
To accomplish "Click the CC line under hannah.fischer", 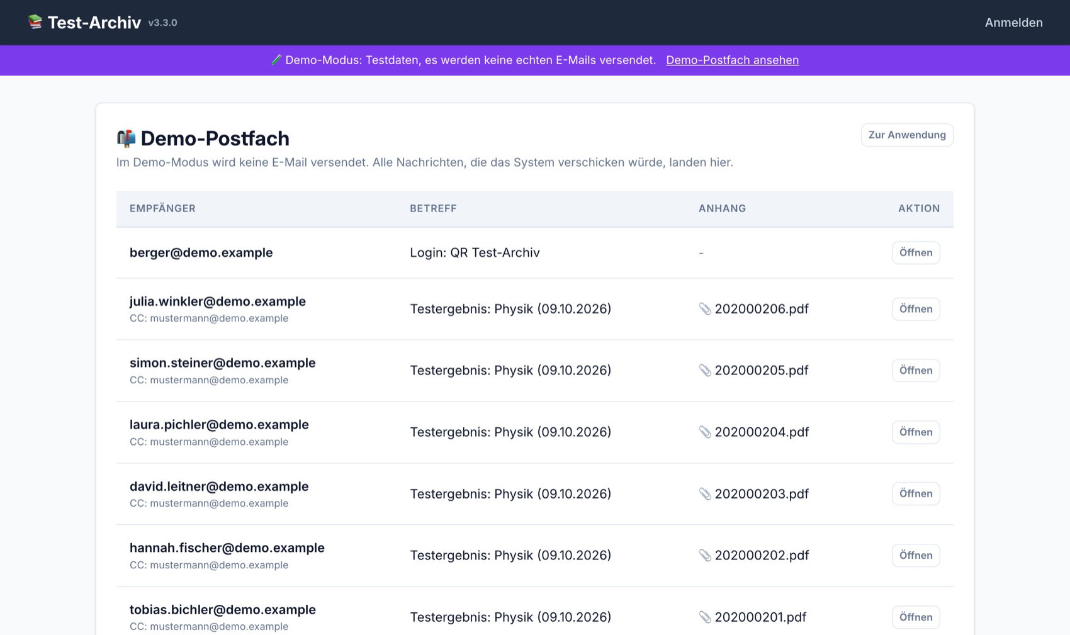I will (209, 565).
